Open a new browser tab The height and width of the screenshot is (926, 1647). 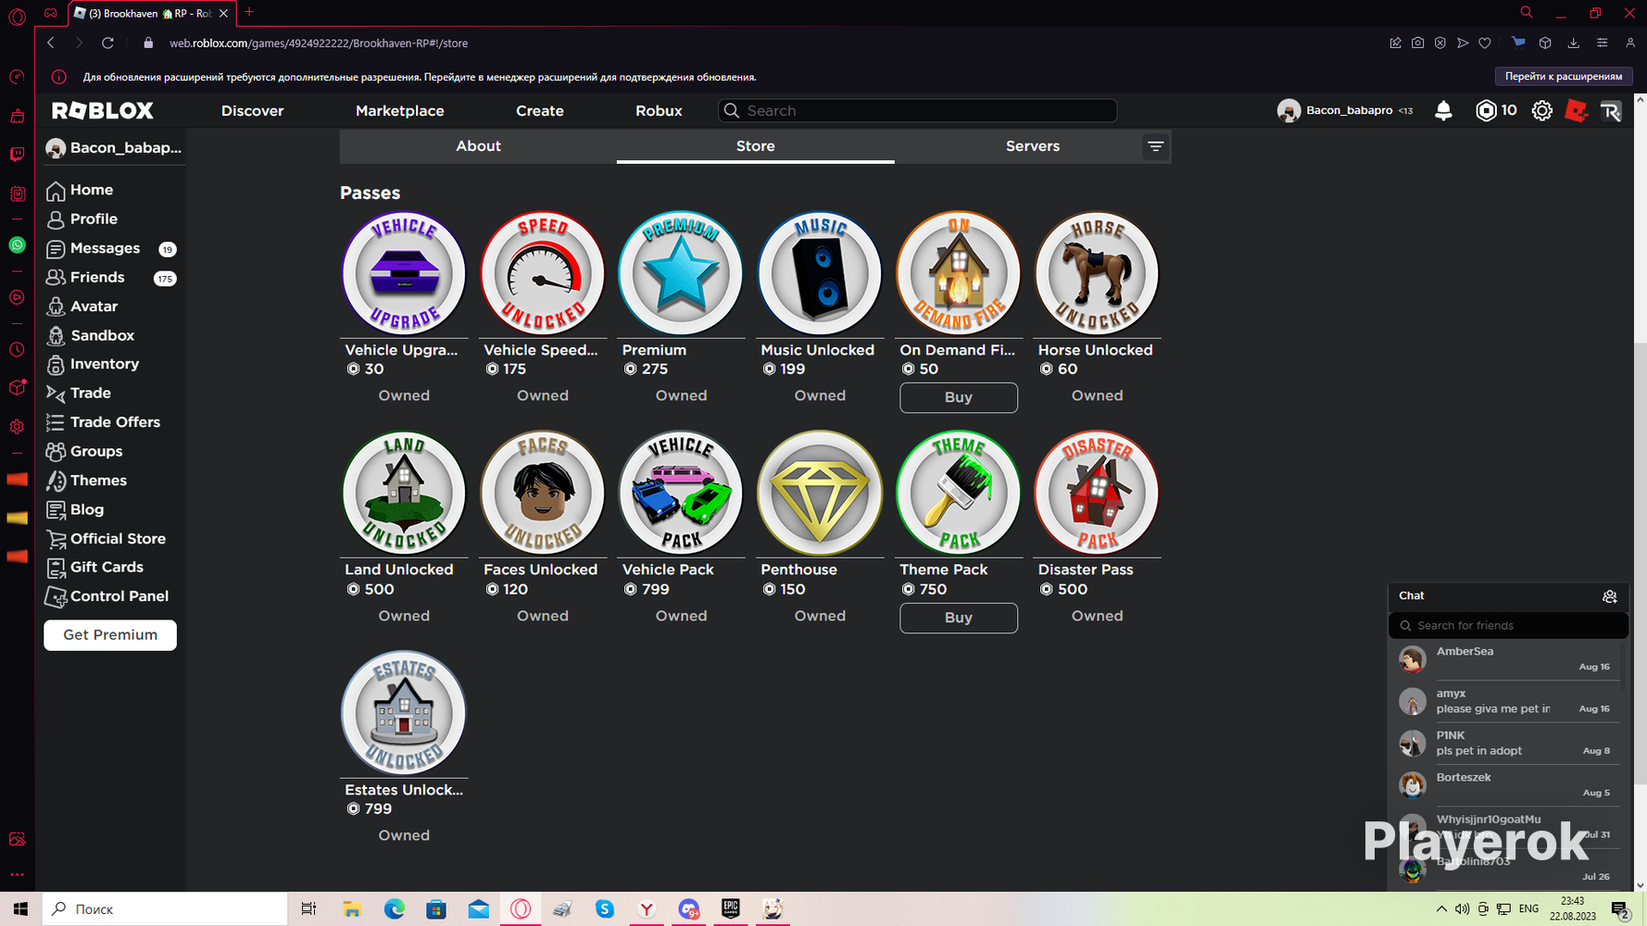(x=249, y=13)
